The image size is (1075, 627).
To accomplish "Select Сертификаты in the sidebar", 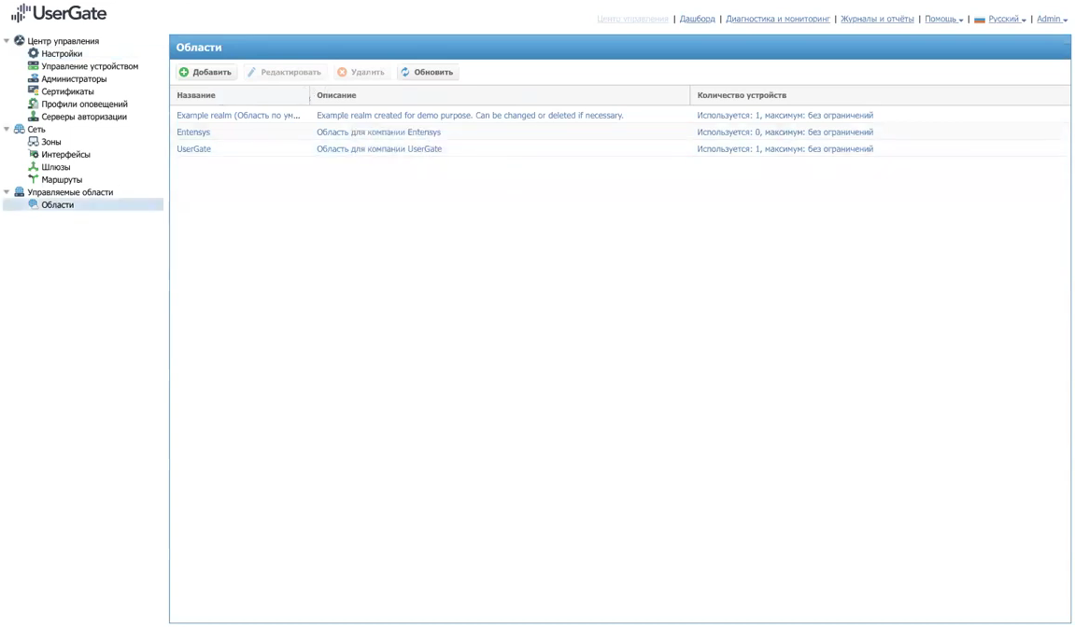I will pos(67,91).
